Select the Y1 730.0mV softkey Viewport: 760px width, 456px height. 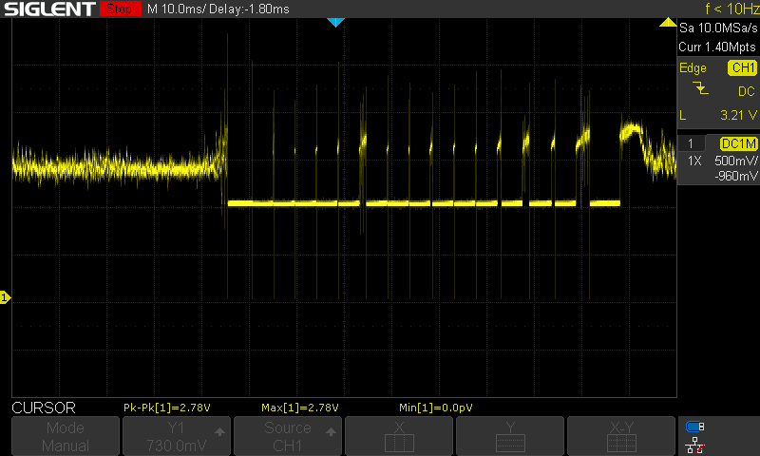(x=177, y=436)
